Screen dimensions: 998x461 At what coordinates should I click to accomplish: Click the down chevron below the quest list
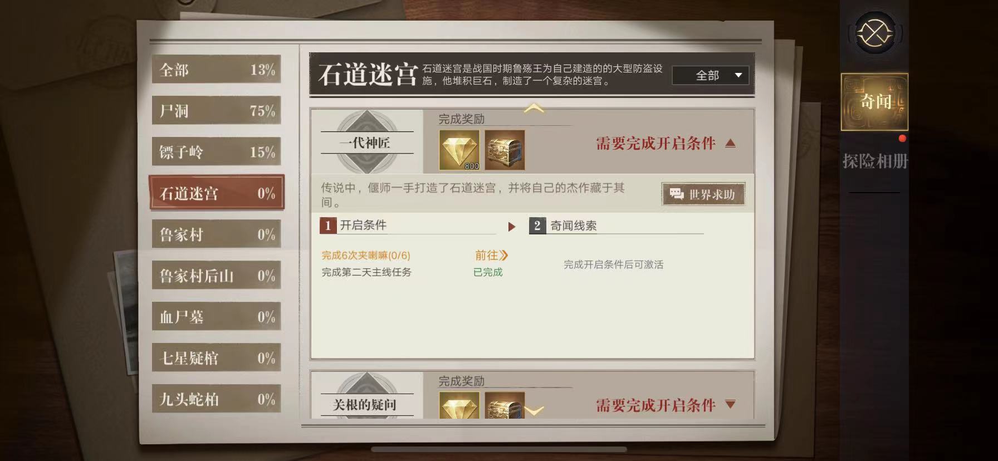coord(534,411)
